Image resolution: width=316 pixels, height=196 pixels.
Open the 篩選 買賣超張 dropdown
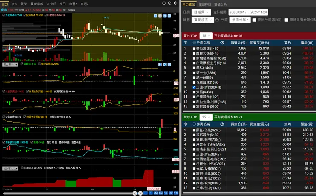tap(203, 20)
